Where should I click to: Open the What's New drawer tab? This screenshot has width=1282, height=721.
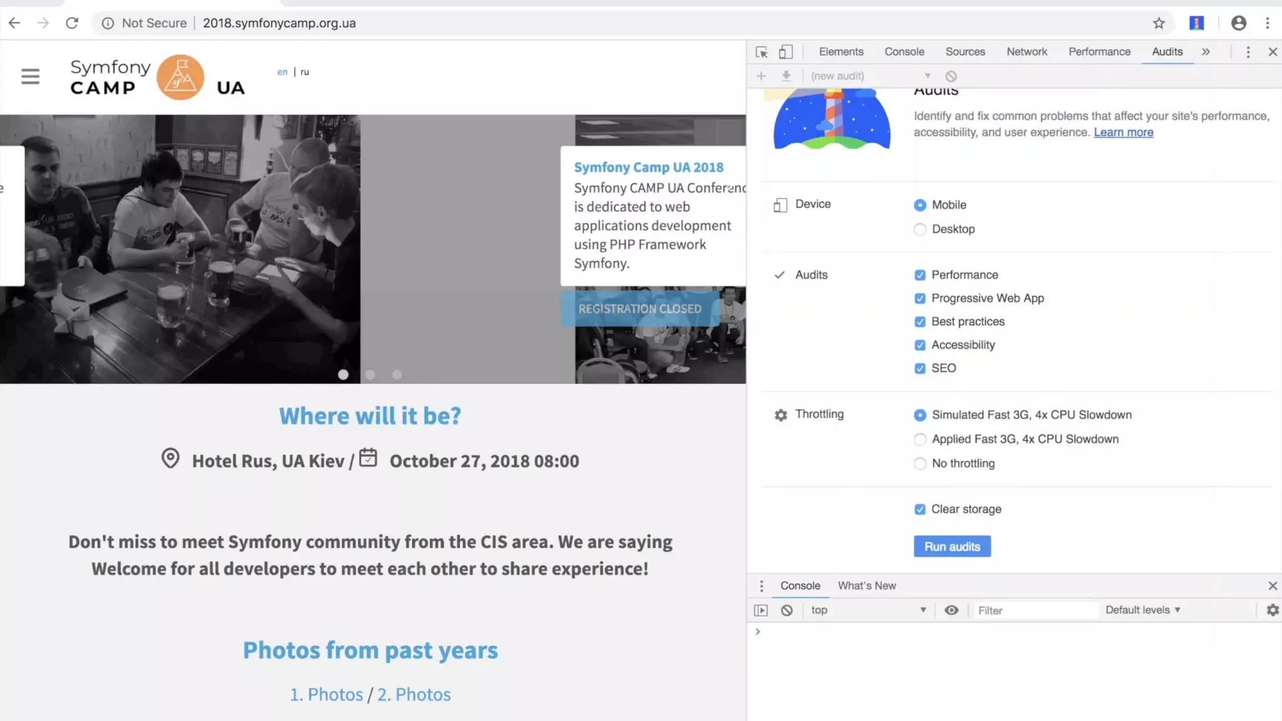click(x=866, y=586)
